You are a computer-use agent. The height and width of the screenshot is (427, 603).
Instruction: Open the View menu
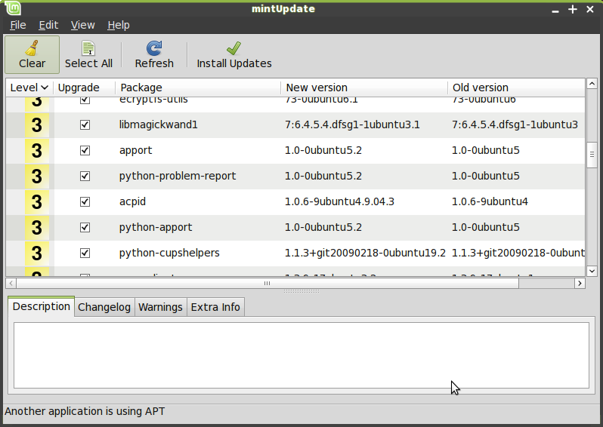click(x=82, y=25)
